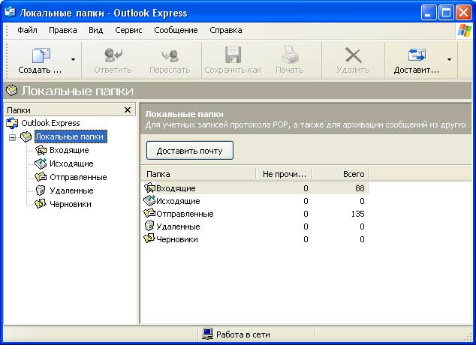Collapse the Локальные папки tree node

[x=13, y=137]
